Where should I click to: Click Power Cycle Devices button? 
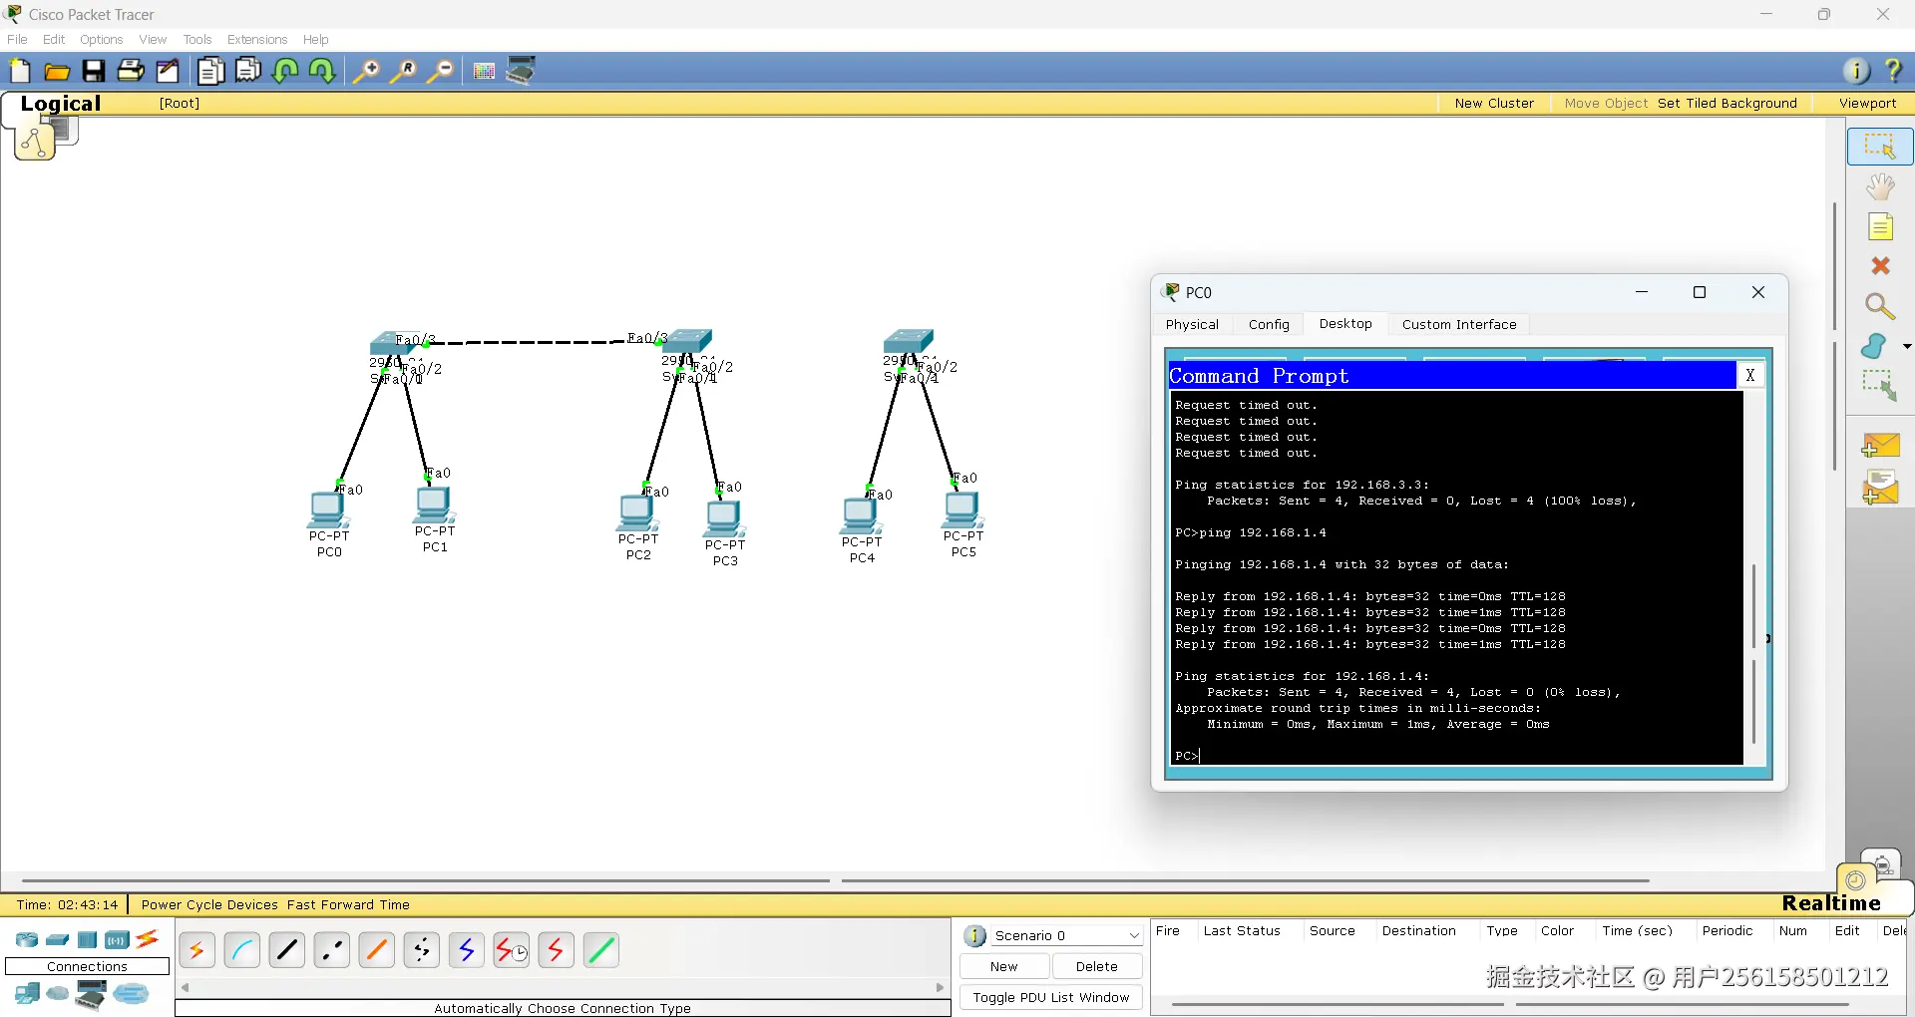point(209,904)
